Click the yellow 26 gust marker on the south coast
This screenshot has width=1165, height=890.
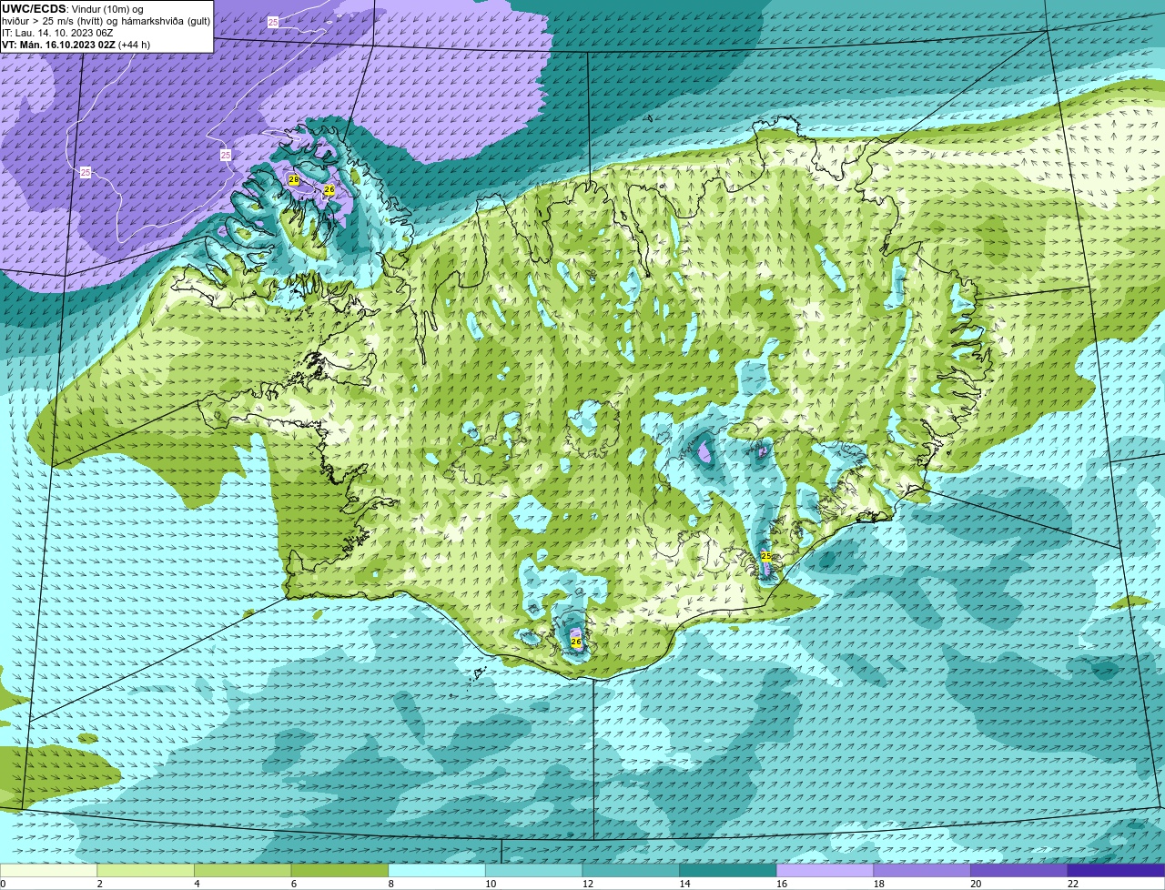pos(575,642)
